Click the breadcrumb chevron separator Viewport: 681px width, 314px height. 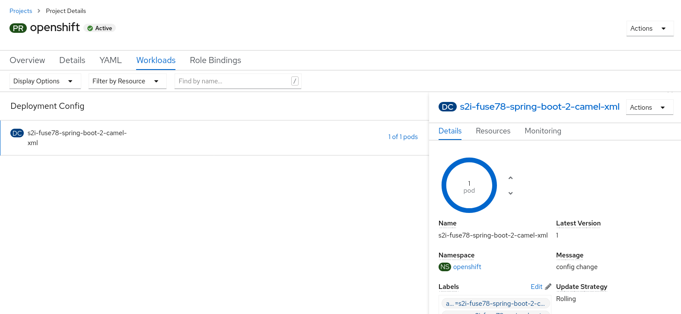pyautogui.click(x=39, y=11)
